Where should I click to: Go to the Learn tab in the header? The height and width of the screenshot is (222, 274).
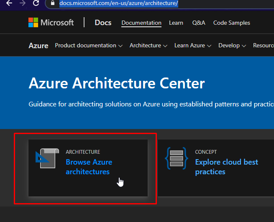pyautogui.click(x=176, y=23)
